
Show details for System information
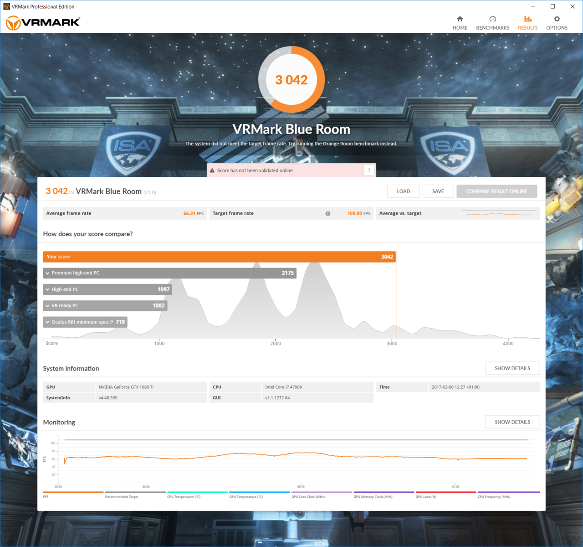(512, 368)
